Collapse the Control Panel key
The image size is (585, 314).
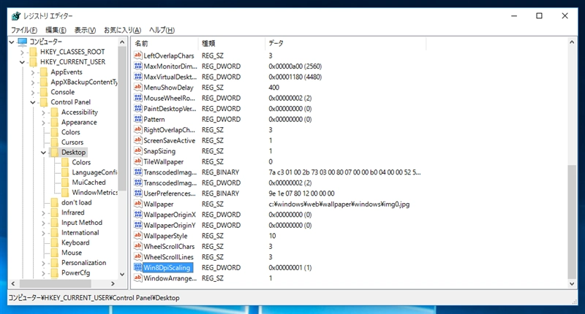33,102
